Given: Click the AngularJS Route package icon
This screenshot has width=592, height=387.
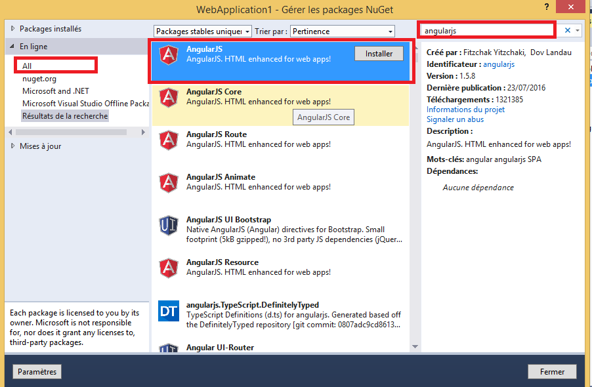Looking at the screenshot, I should 169,140.
